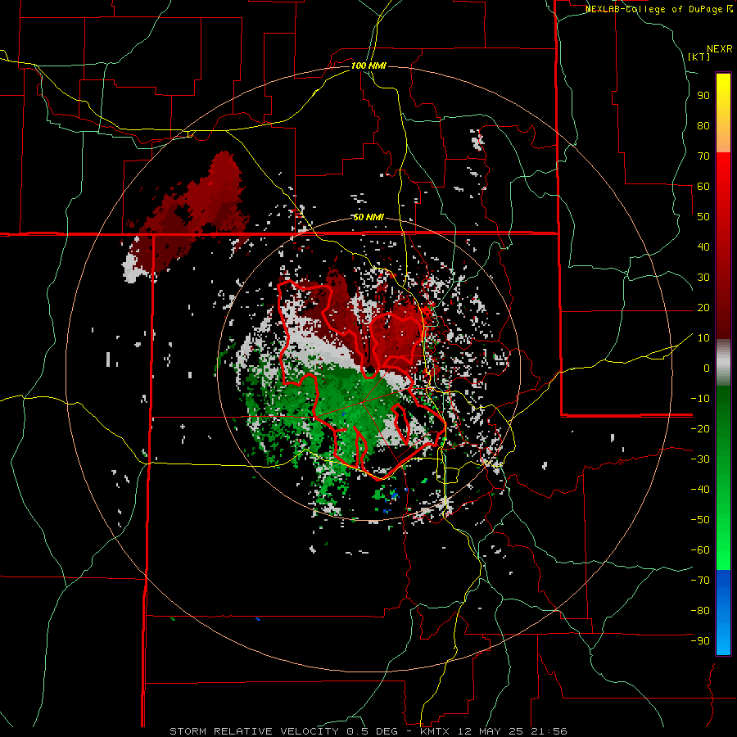
Task: Click the -80 value on the velocity scale
Action: [700, 611]
